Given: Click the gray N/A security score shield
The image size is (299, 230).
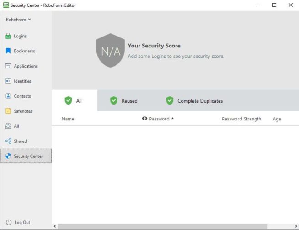Looking at the screenshot, I should tap(110, 51).
